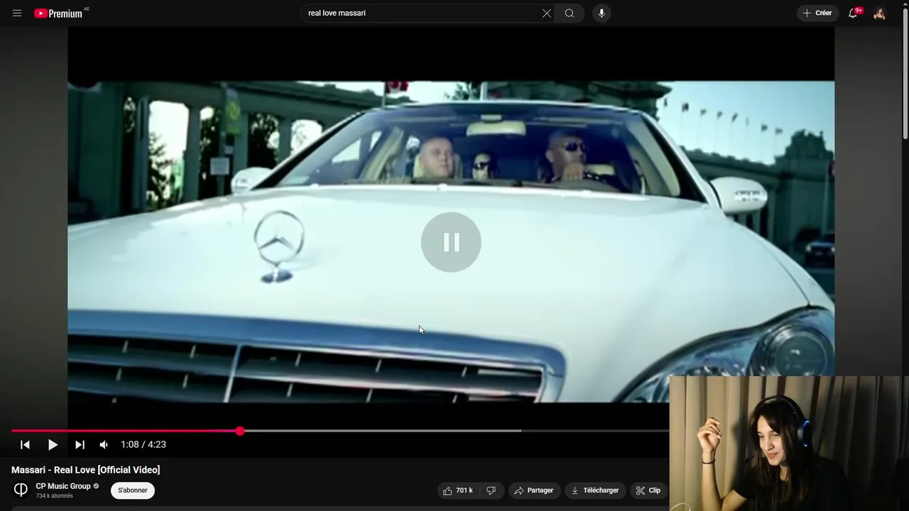Open the hamburger guide menu
Viewport: 909px width, 511px height.
17,13
